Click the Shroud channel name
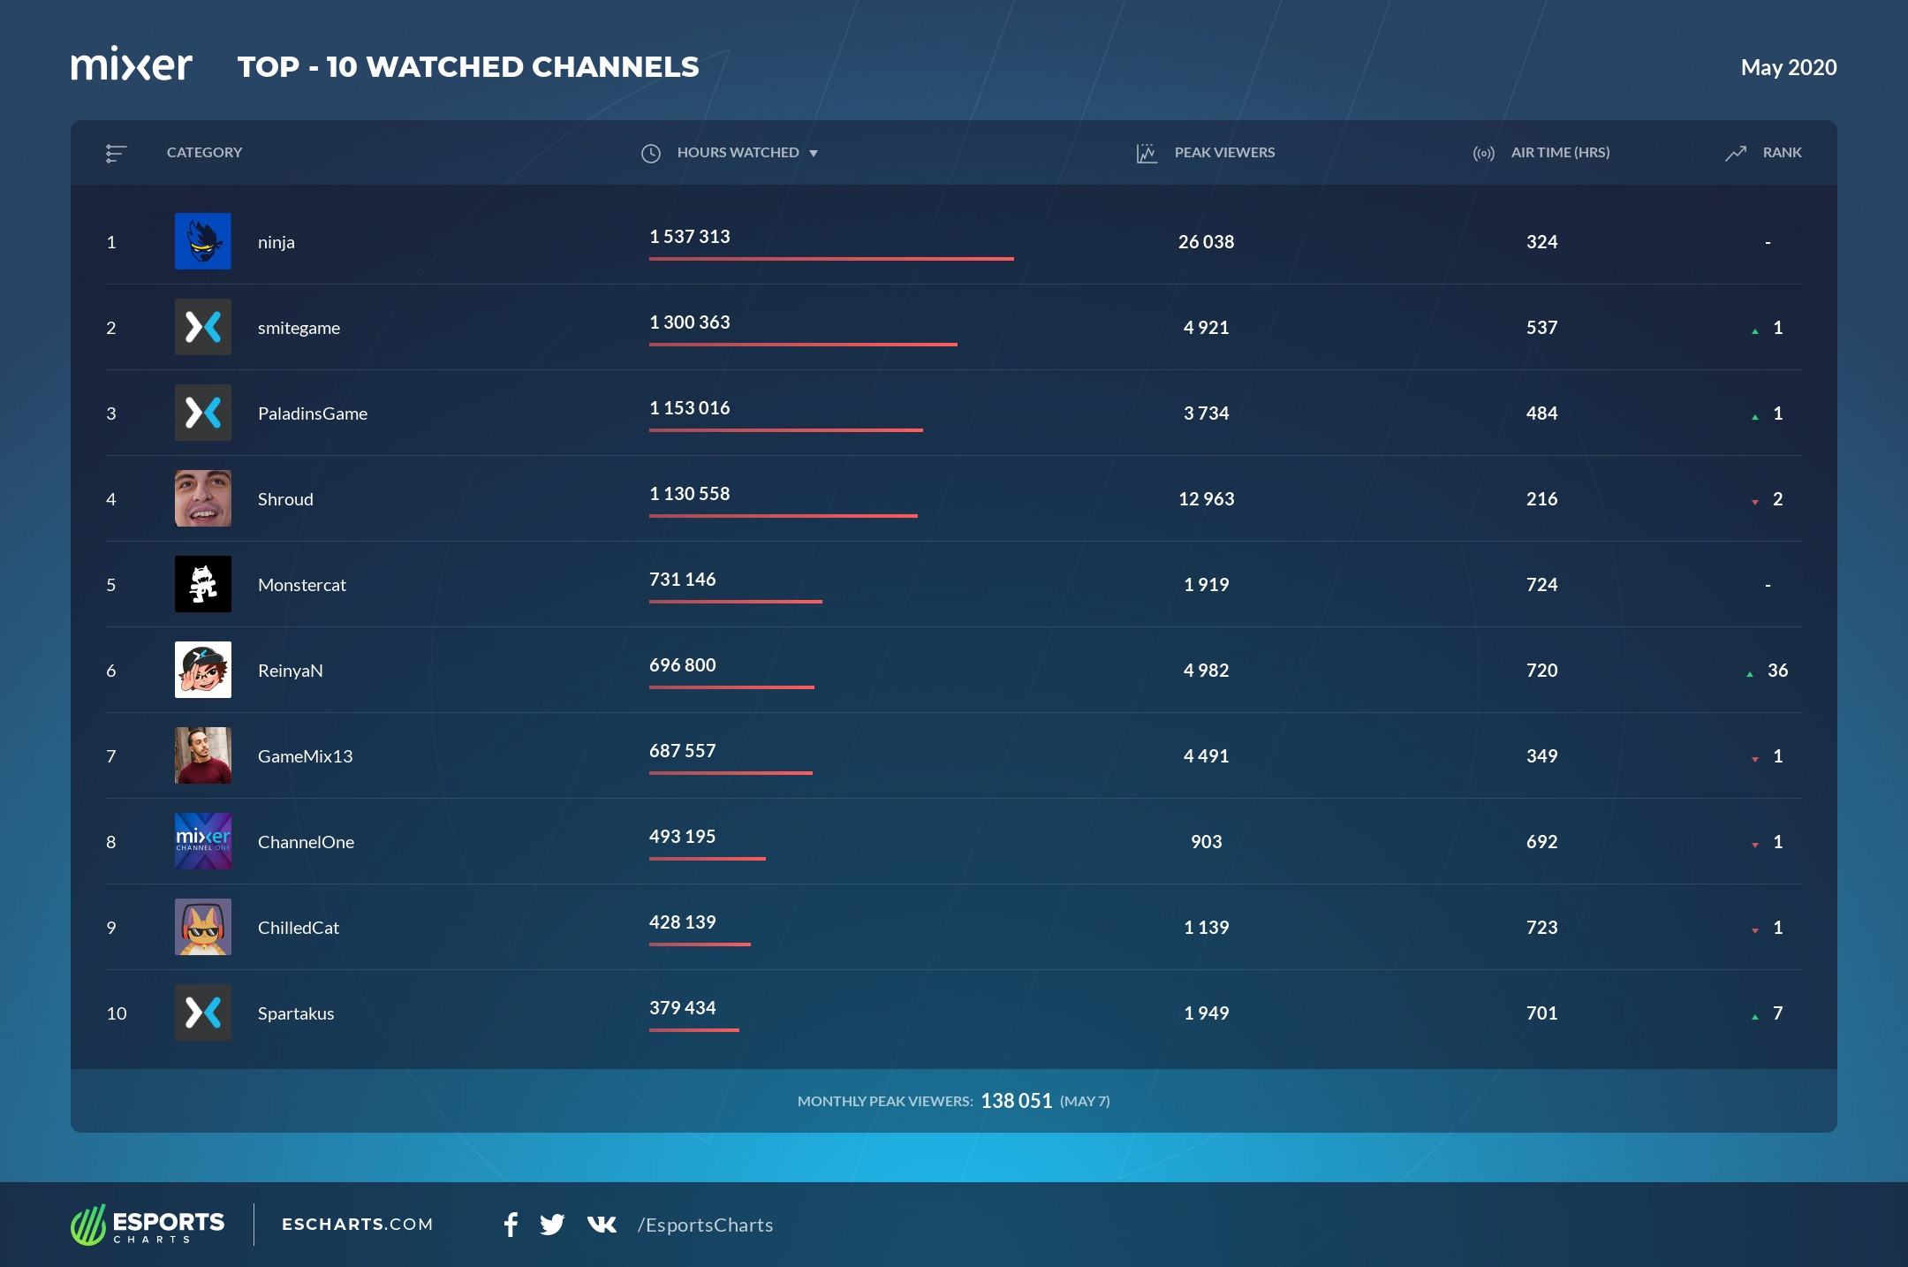The image size is (1908, 1267). click(x=285, y=499)
